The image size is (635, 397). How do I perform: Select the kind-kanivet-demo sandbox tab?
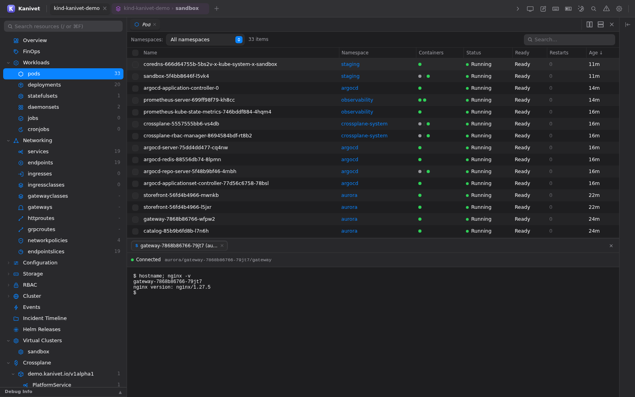tap(160, 8)
